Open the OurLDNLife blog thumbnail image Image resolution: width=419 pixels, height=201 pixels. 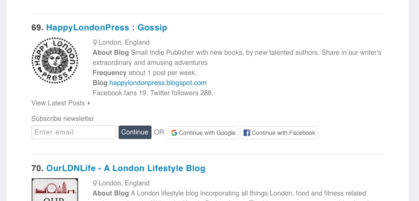point(55,190)
